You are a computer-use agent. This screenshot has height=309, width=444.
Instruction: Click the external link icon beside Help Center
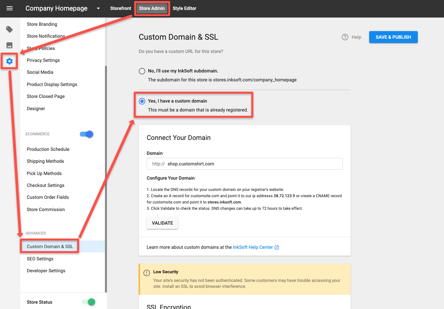(x=277, y=247)
